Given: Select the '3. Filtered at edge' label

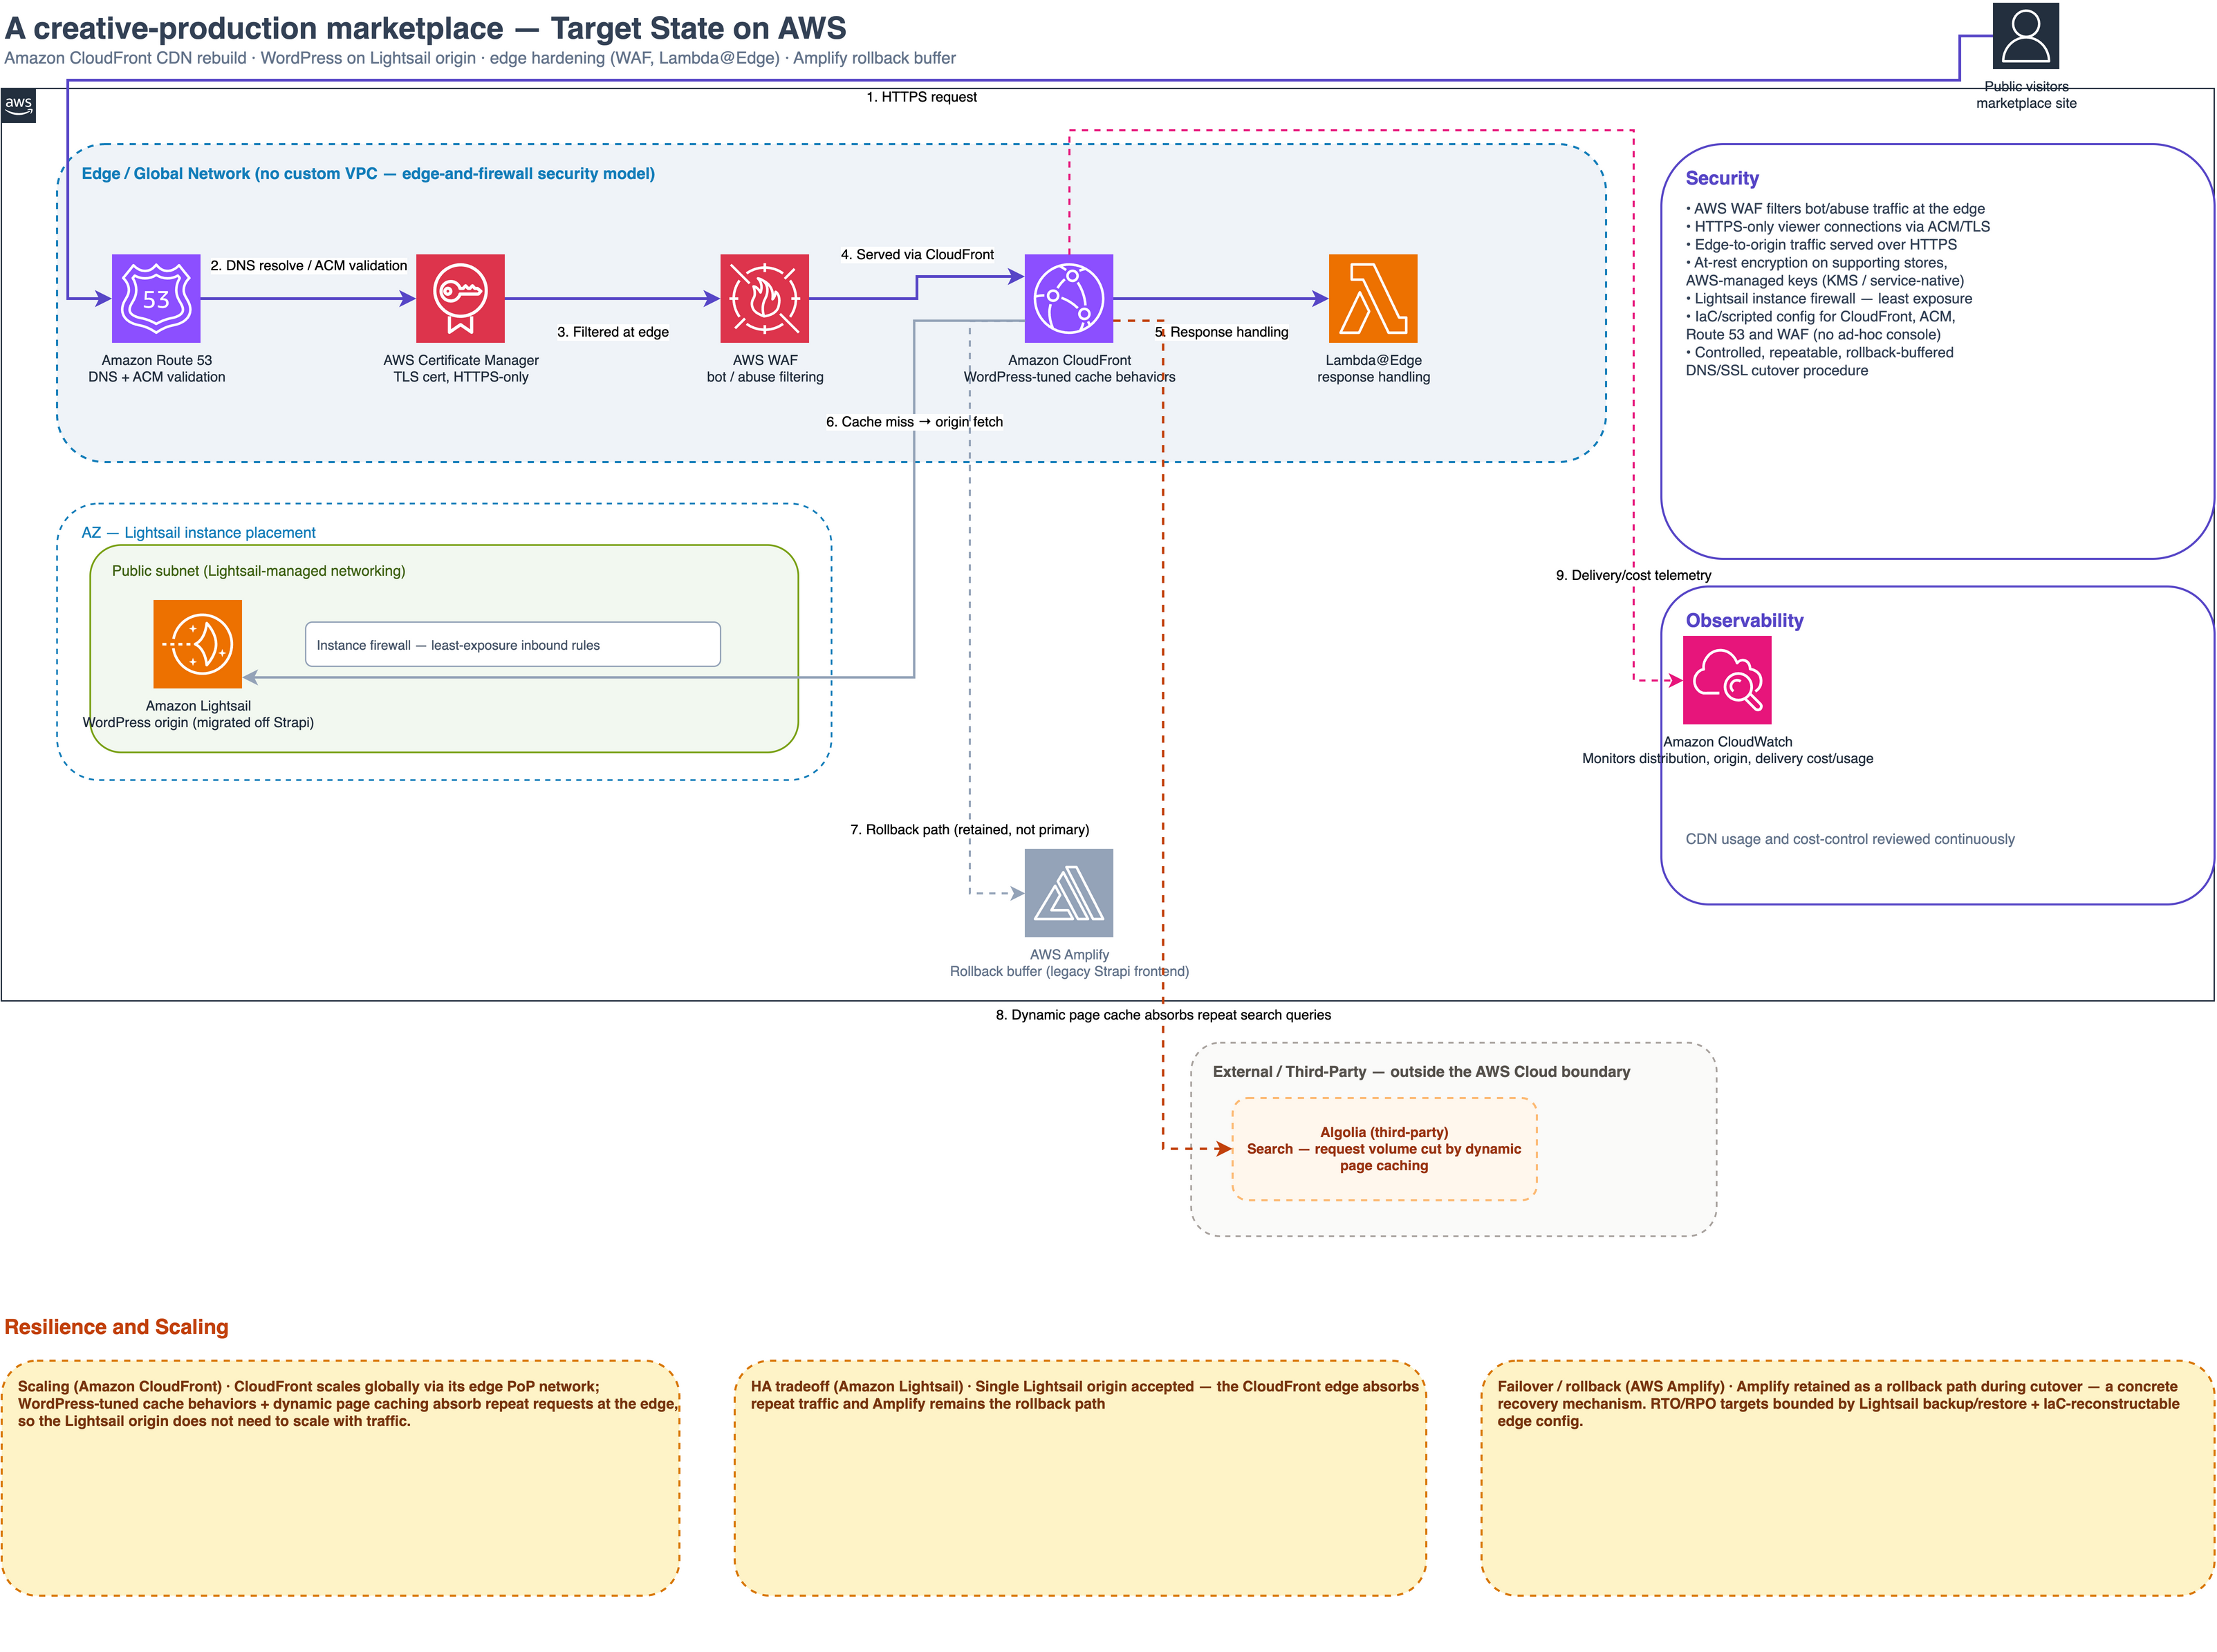Looking at the screenshot, I should coord(612,332).
